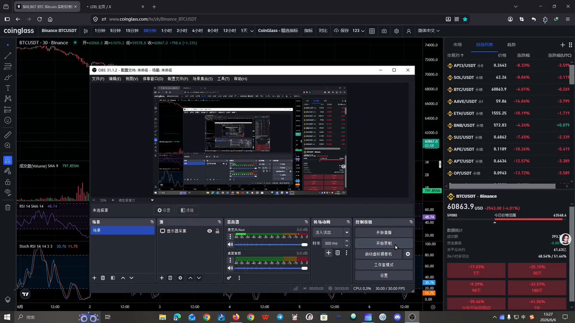Open the 编辑(E) menu in OBS
The image size is (575, 323).
coord(115,78)
